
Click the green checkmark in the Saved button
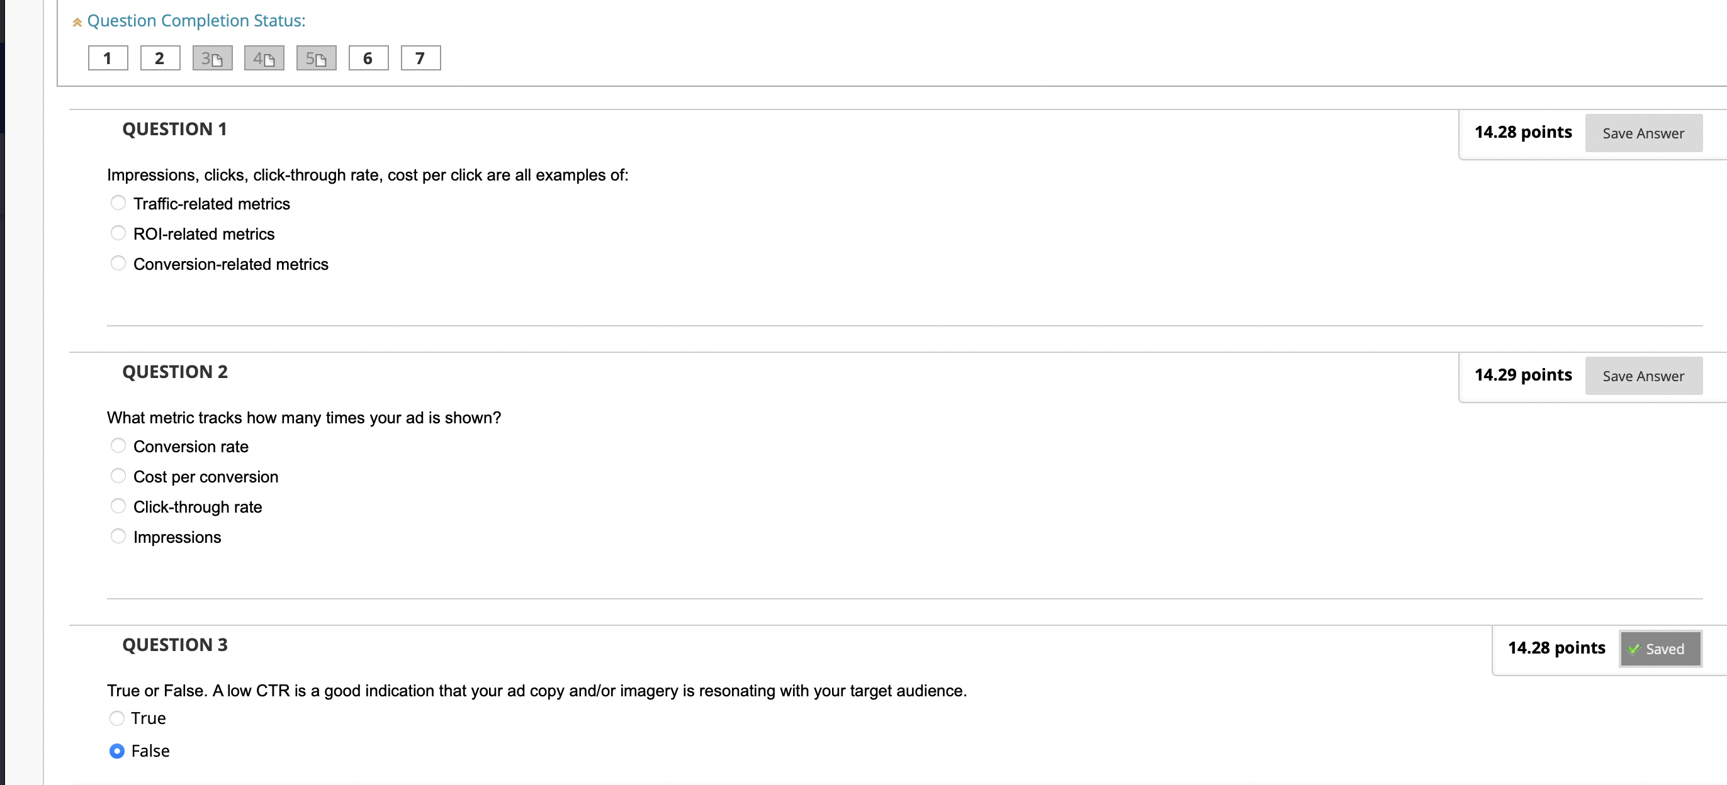pyautogui.click(x=1634, y=649)
